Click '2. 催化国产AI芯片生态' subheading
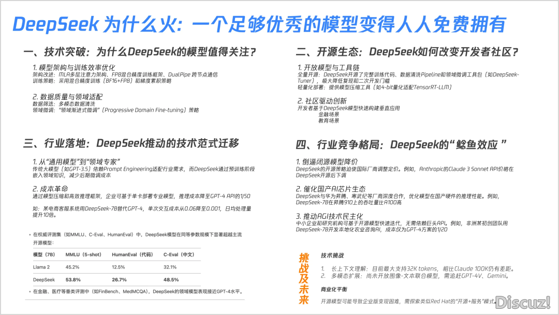This screenshot has height=315, width=559. (x=330, y=189)
